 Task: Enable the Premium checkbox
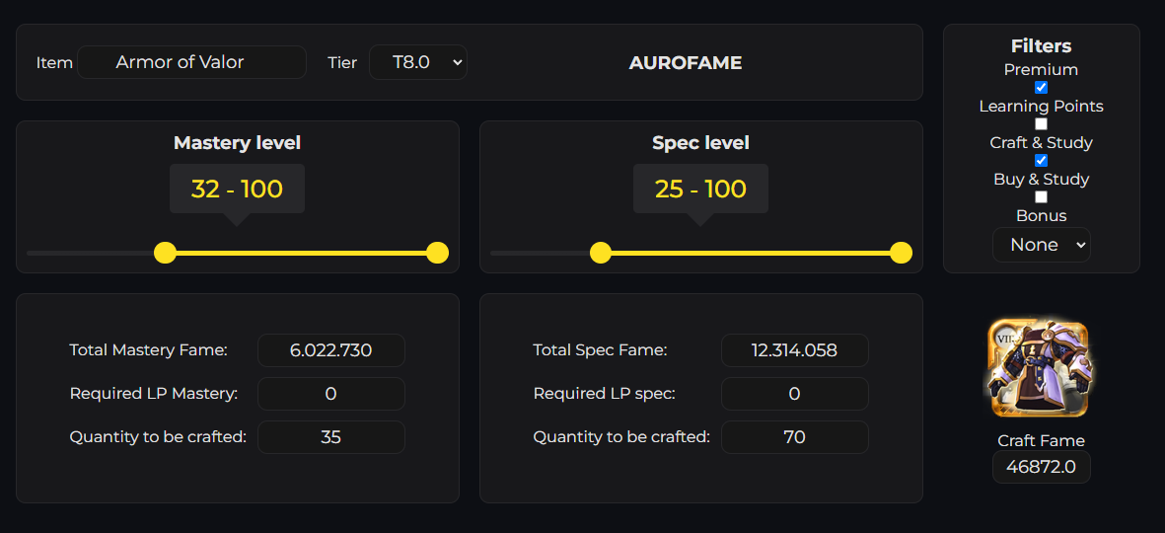[x=1041, y=88]
